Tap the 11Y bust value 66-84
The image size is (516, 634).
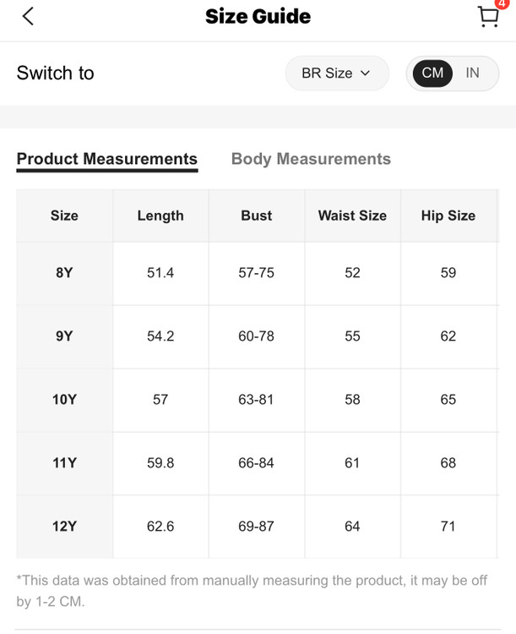[256, 462]
